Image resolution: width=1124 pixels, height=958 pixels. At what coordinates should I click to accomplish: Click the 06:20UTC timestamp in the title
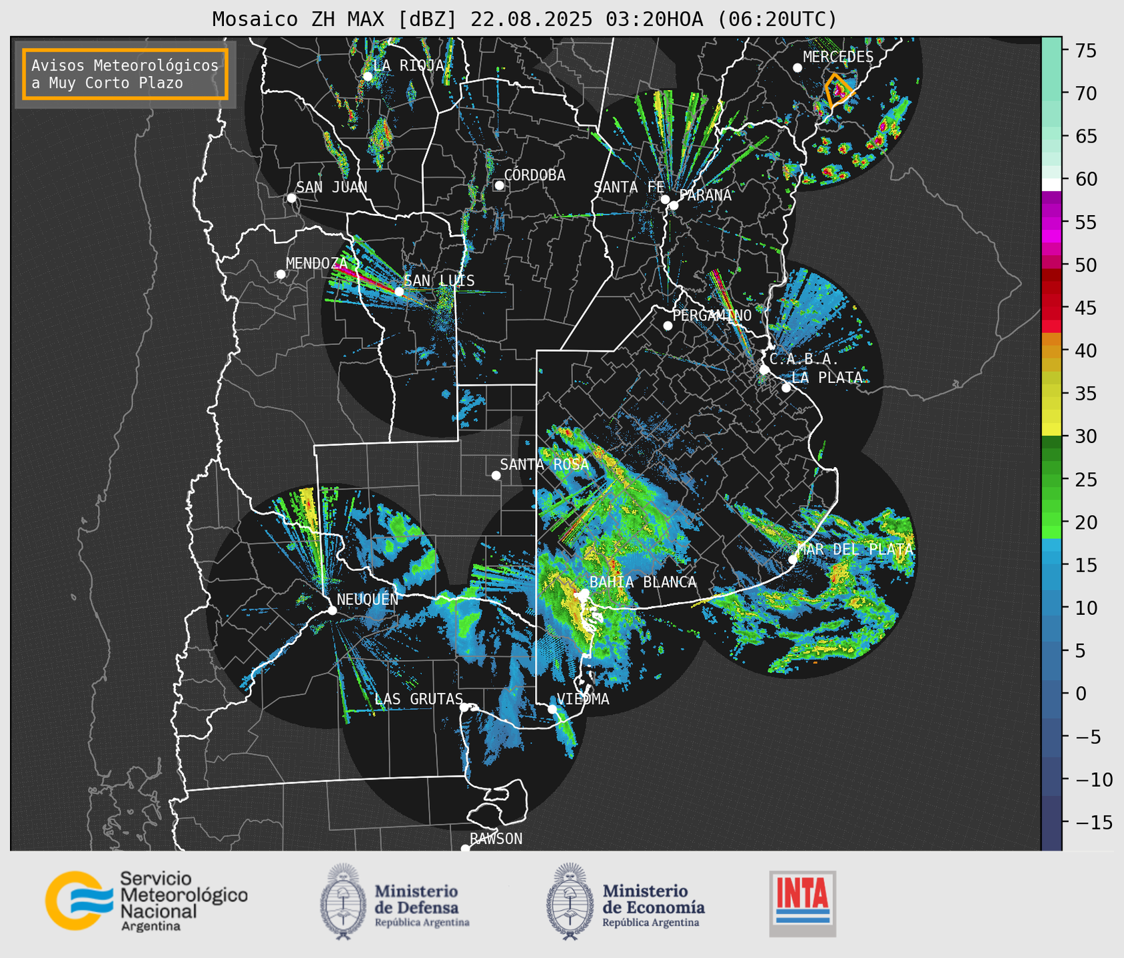776,19
